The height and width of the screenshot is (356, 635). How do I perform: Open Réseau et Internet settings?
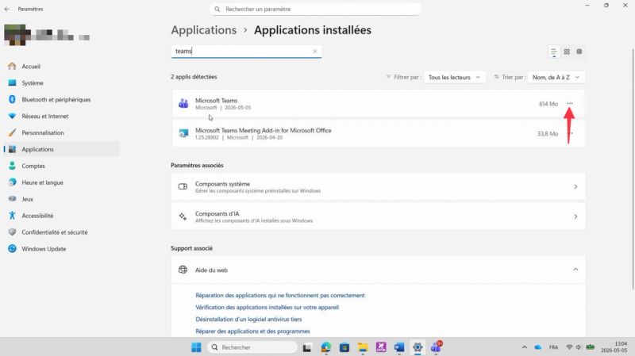coord(45,116)
